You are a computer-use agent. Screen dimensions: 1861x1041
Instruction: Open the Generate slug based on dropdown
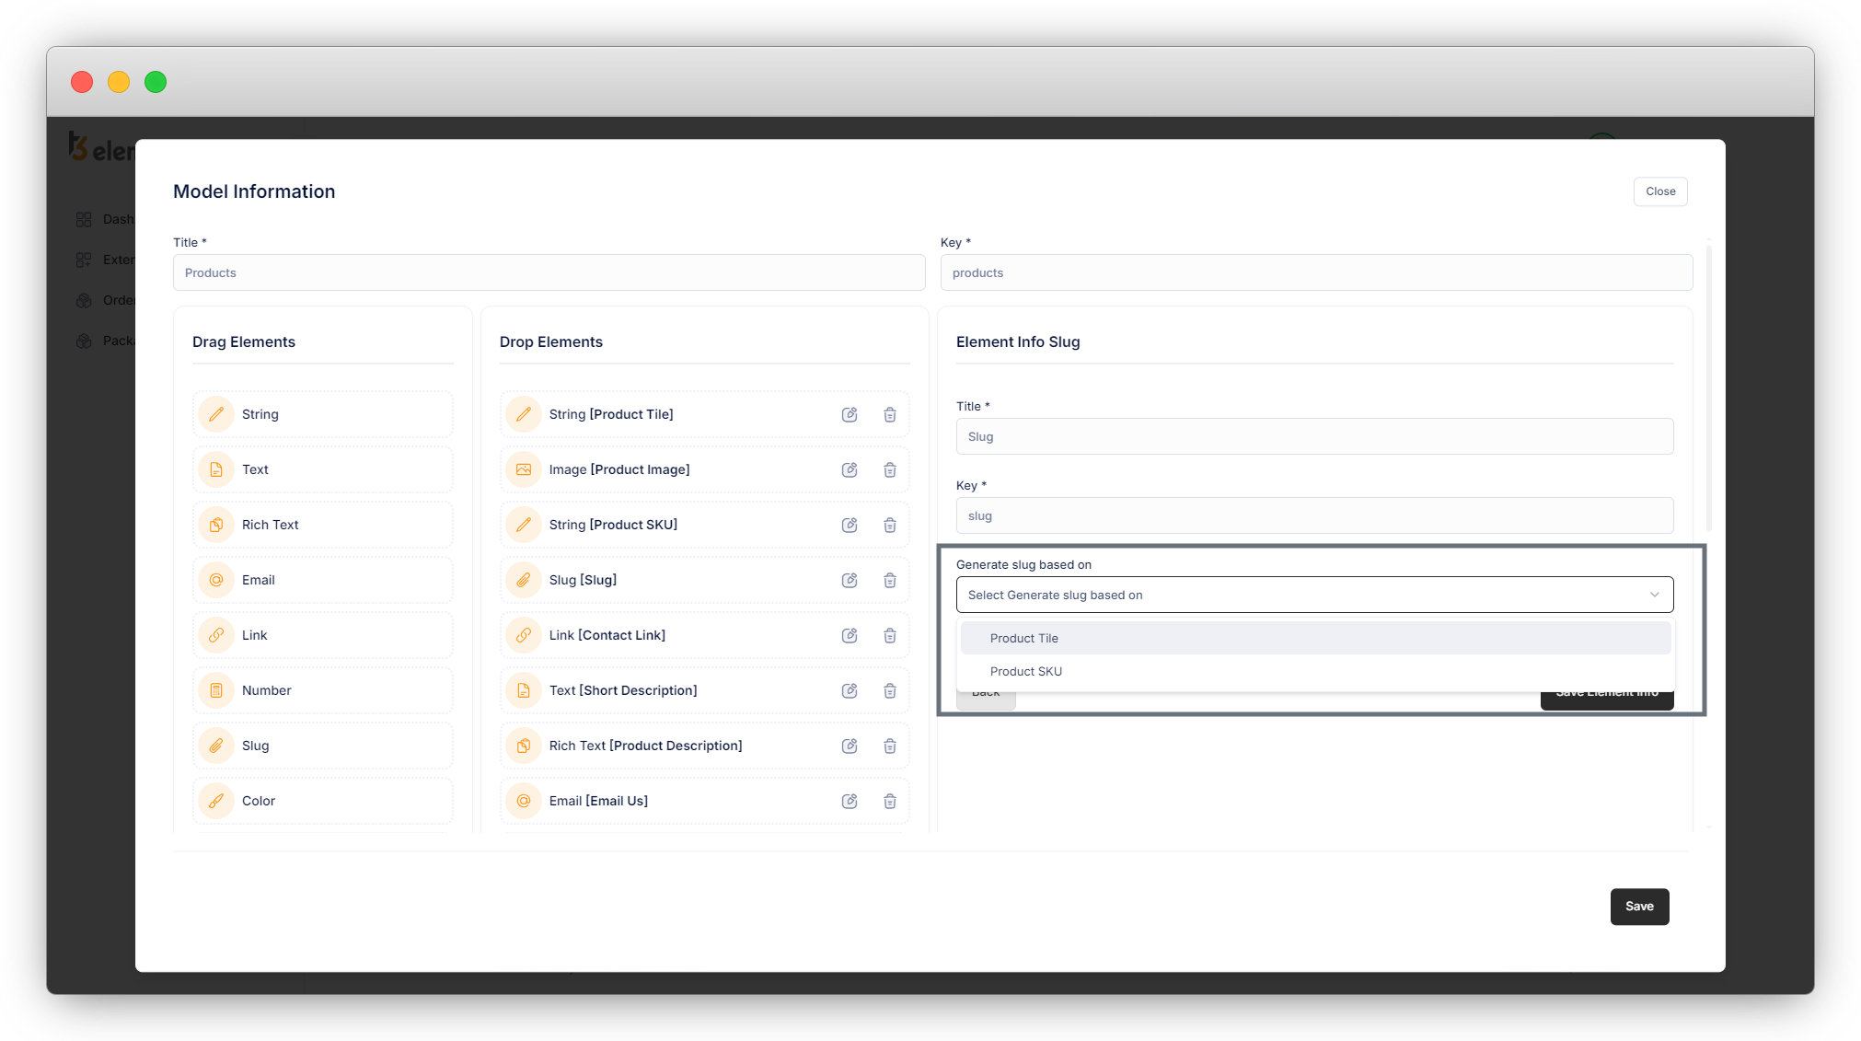(x=1289, y=595)
